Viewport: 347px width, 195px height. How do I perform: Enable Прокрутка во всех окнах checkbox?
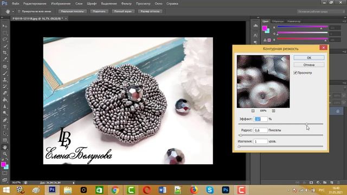pyautogui.click(x=19, y=11)
